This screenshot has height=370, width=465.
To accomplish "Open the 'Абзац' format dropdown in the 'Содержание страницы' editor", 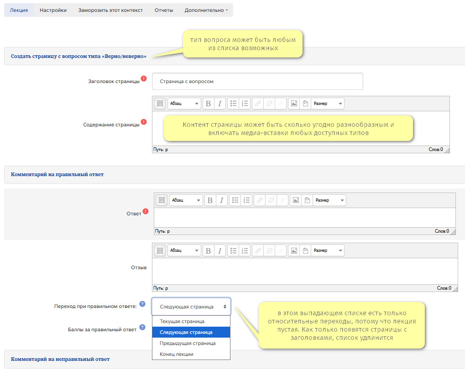I will pyautogui.click(x=184, y=104).
